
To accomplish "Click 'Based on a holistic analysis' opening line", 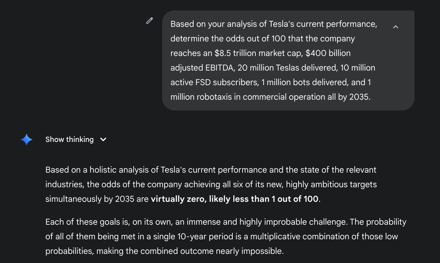I will 102,170.
